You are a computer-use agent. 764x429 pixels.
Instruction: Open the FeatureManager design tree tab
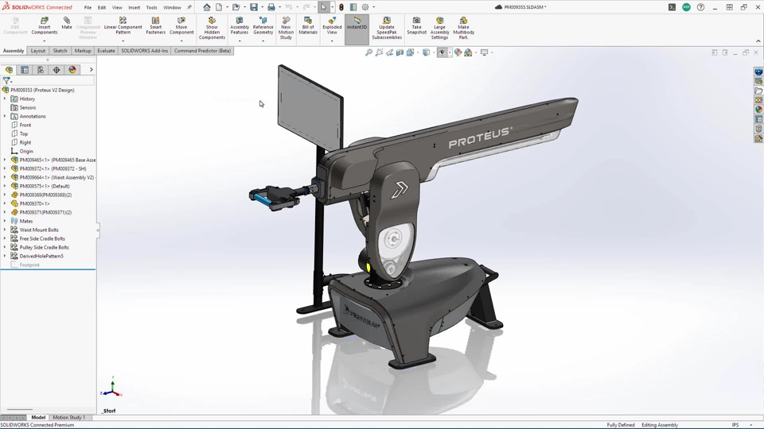tap(9, 70)
